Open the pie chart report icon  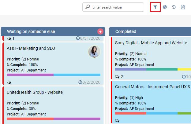(165, 7)
